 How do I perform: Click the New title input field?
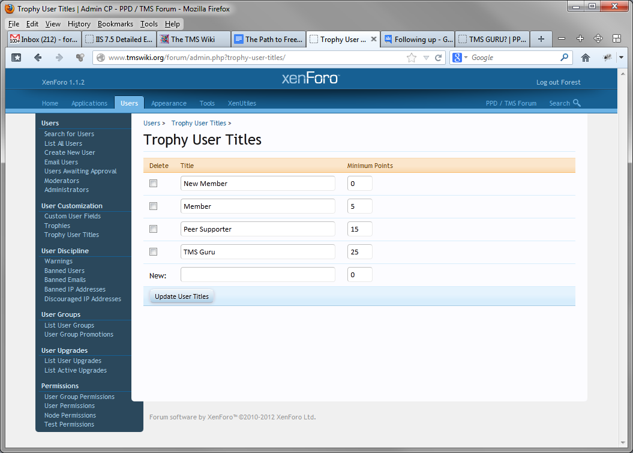click(257, 275)
